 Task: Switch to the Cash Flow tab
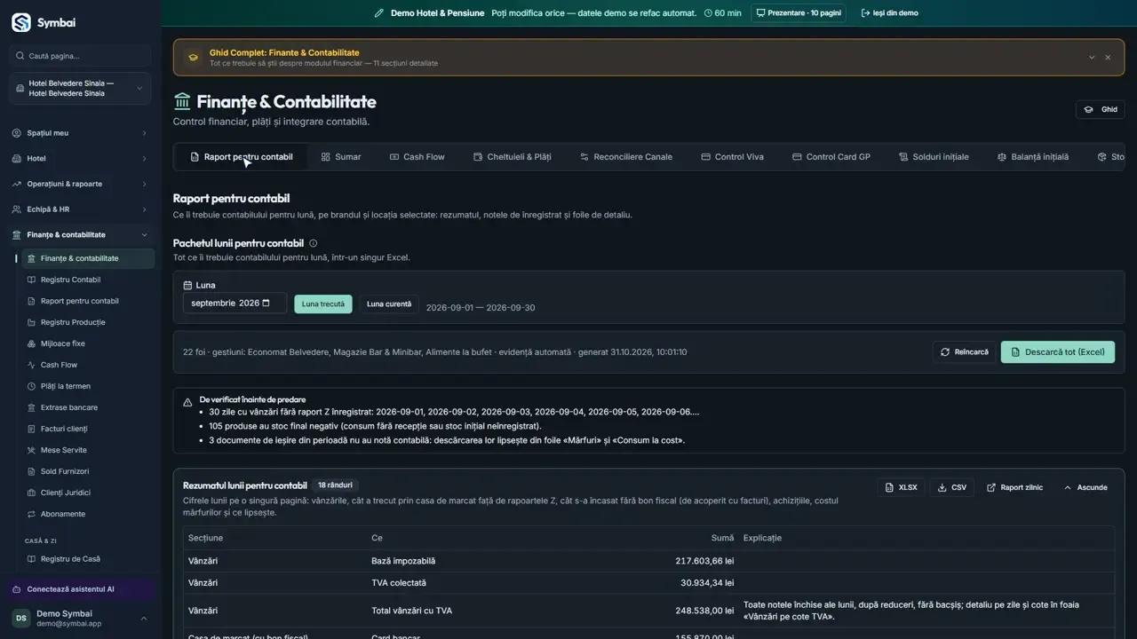417,157
